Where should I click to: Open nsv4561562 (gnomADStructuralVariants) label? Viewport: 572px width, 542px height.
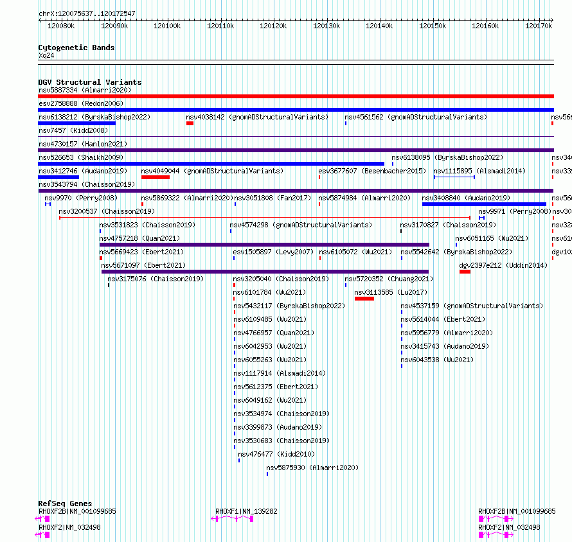tap(416, 117)
